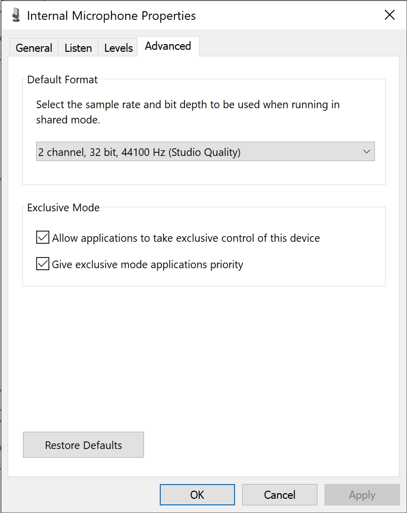
Task: Click the Internal Microphone Properties title text
Action: pyautogui.click(x=111, y=16)
